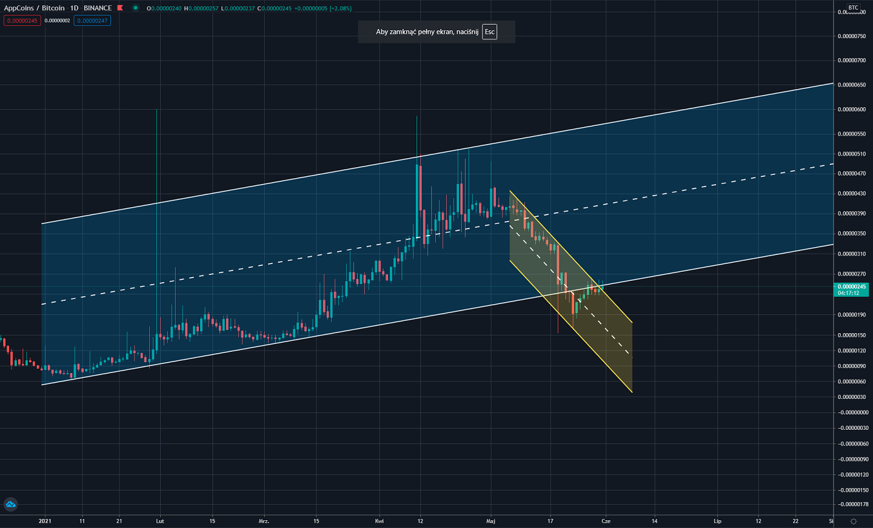
Task: Click the 2021 label on the time axis
Action: 45,520
